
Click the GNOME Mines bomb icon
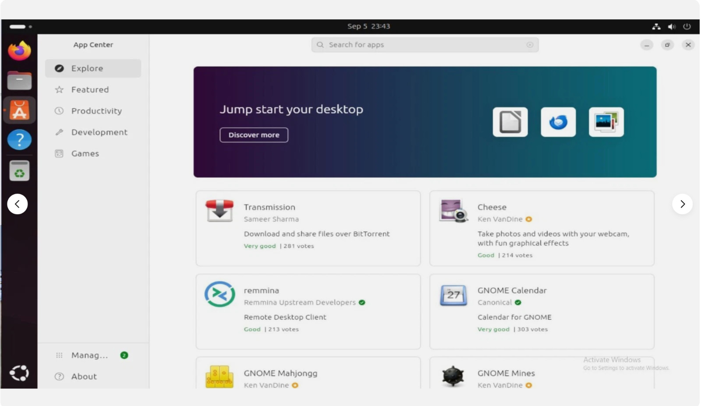point(453,376)
